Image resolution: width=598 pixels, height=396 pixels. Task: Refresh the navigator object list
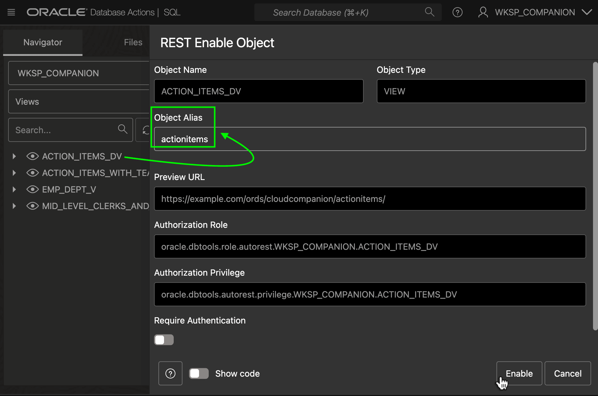(x=146, y=130)
